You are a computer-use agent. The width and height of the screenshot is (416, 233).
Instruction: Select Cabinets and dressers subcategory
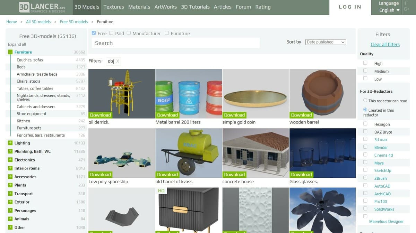36,107
